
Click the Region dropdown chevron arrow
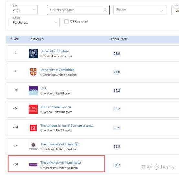point(162,11)
